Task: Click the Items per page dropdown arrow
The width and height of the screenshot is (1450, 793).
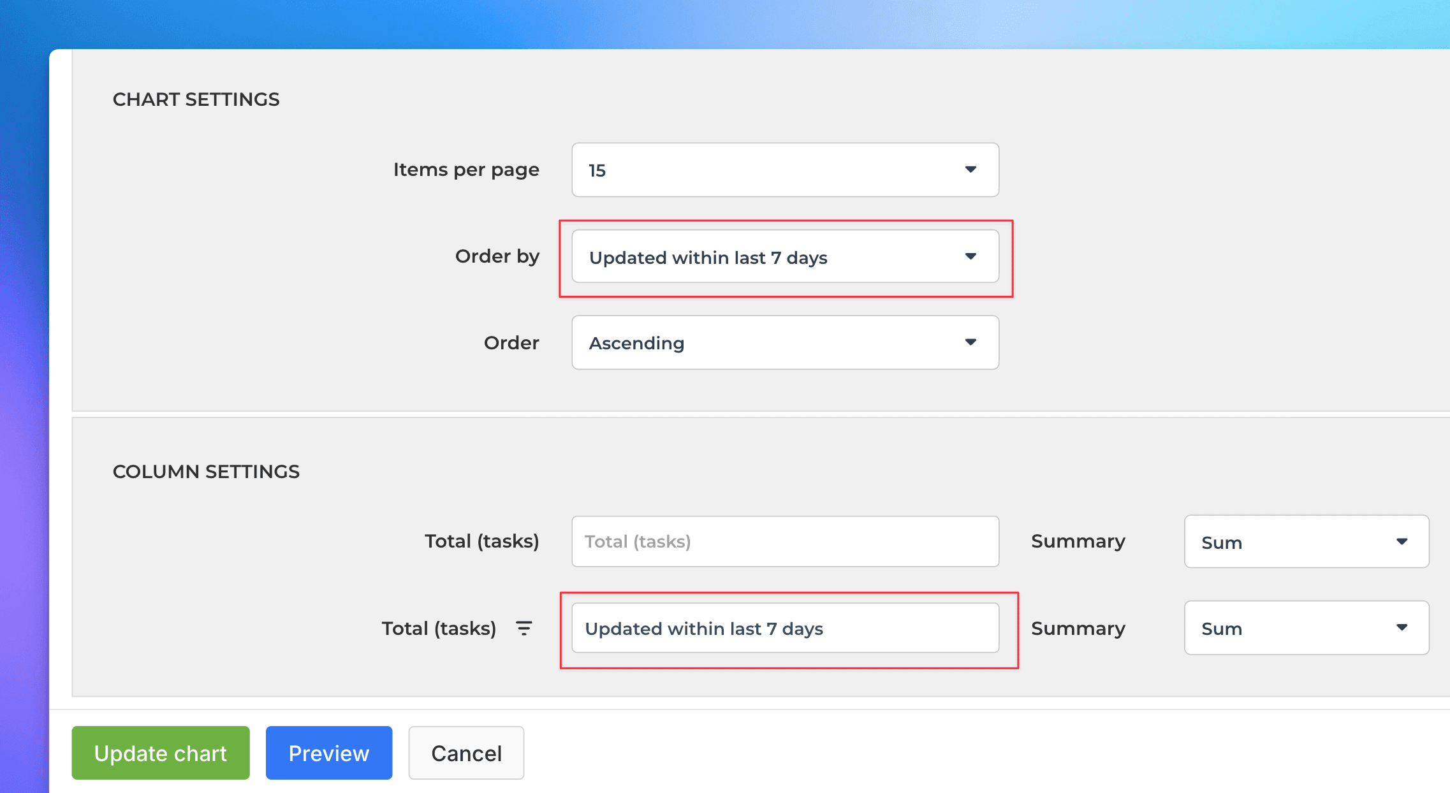Action: click(970, 170)
